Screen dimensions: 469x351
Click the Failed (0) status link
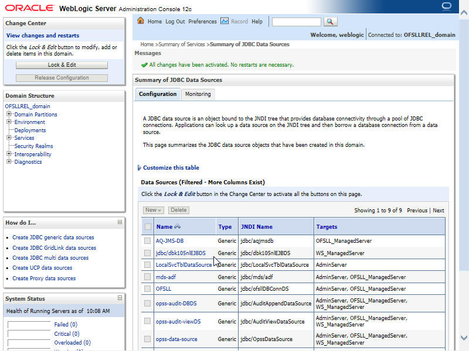pos(66,324)
